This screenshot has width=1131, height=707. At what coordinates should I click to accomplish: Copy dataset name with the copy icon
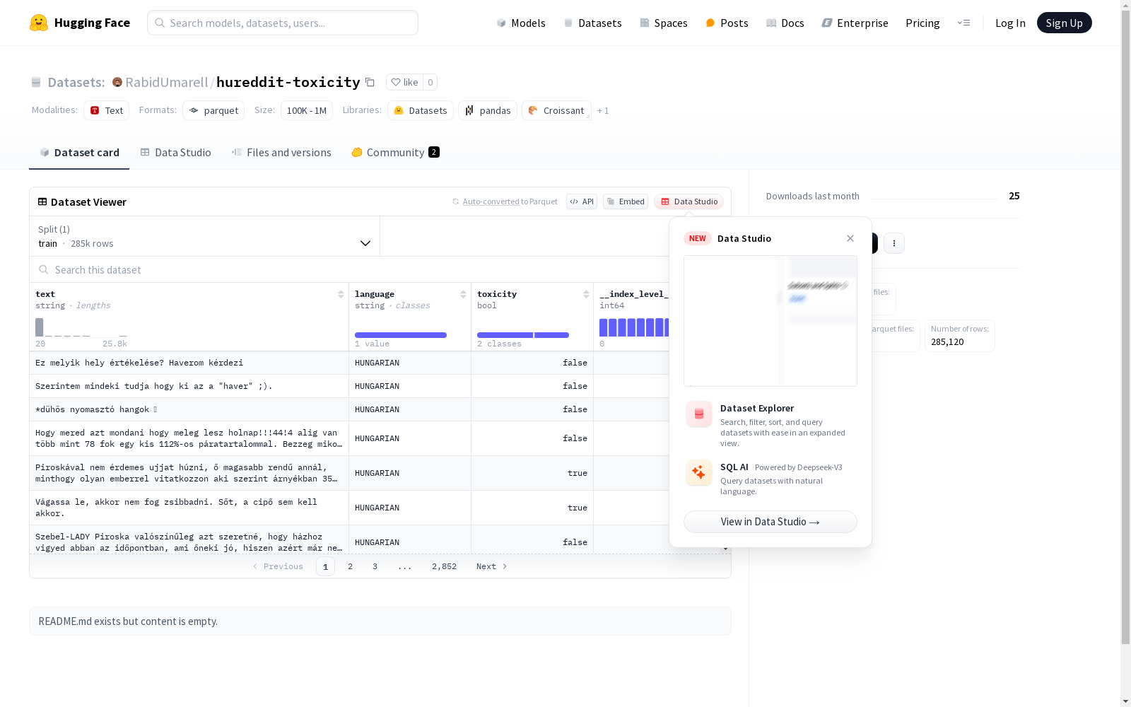pos(370,82)
